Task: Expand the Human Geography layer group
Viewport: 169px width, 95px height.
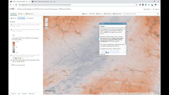Action: pyautogui.click(x=11, y=65)
